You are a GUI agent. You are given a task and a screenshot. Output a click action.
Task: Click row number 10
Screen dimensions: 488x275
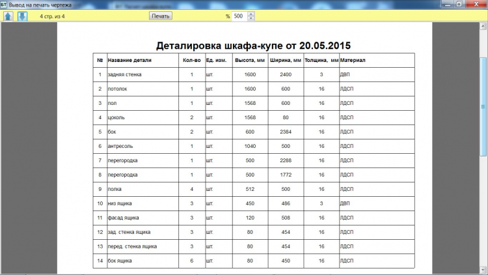pyautogui.click(x=100, y=203)
